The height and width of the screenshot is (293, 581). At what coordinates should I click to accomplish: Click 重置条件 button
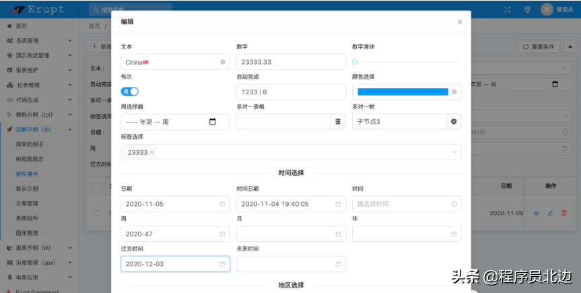coord(539,46)
